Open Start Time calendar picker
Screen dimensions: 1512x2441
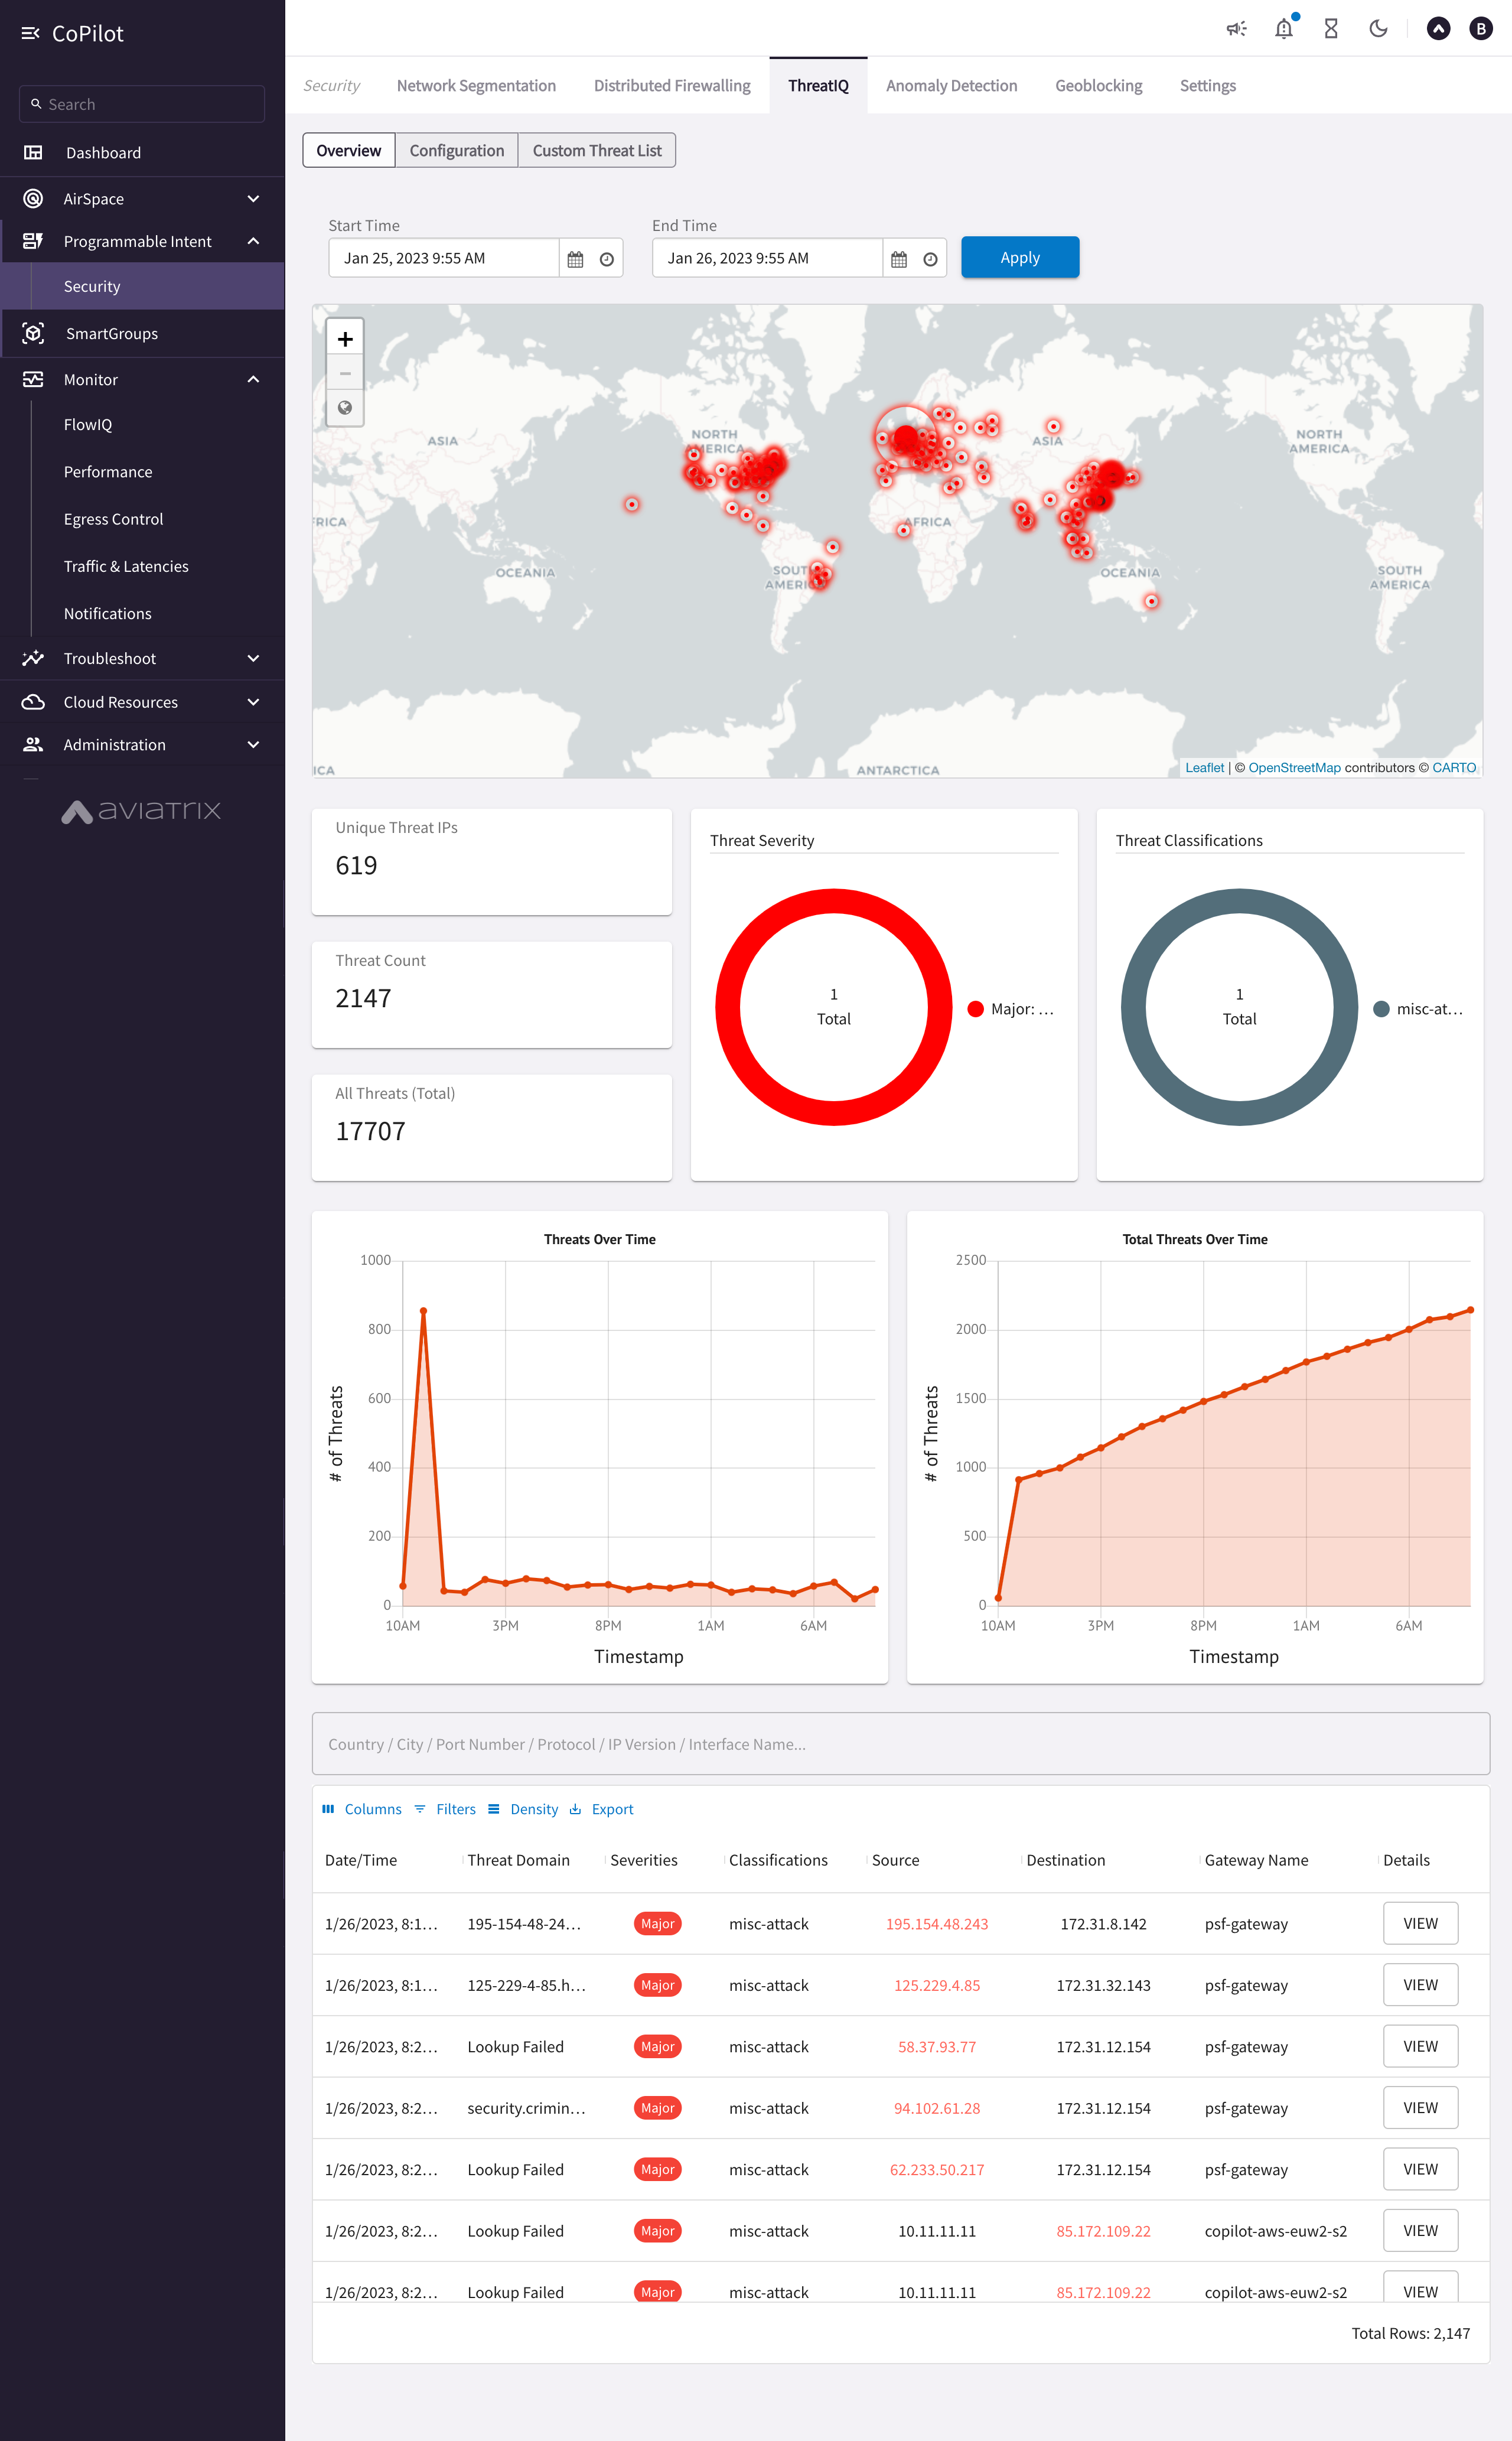tap(575, 259)
